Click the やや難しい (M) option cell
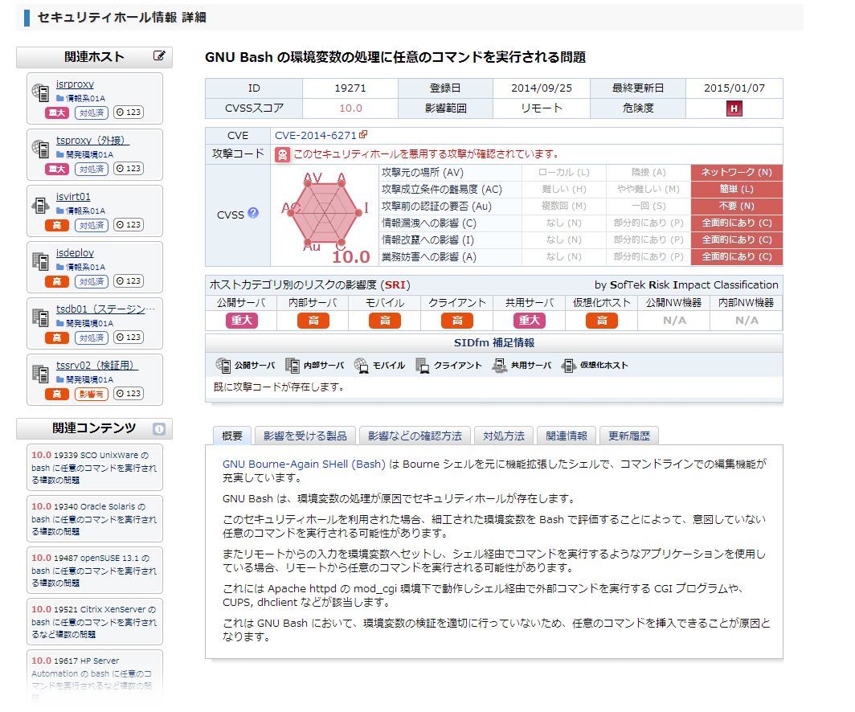The width and height of the screenshot is (855, 712). pyautogui.click(x=648, y=189)
